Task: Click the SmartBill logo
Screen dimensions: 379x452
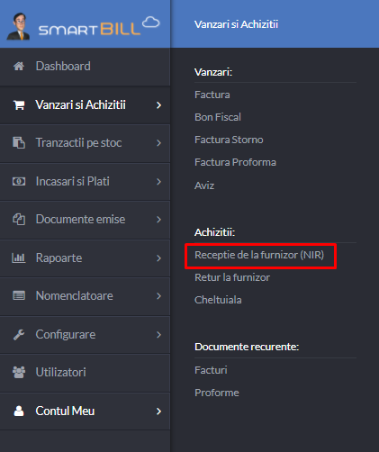Action: (84, 27)
